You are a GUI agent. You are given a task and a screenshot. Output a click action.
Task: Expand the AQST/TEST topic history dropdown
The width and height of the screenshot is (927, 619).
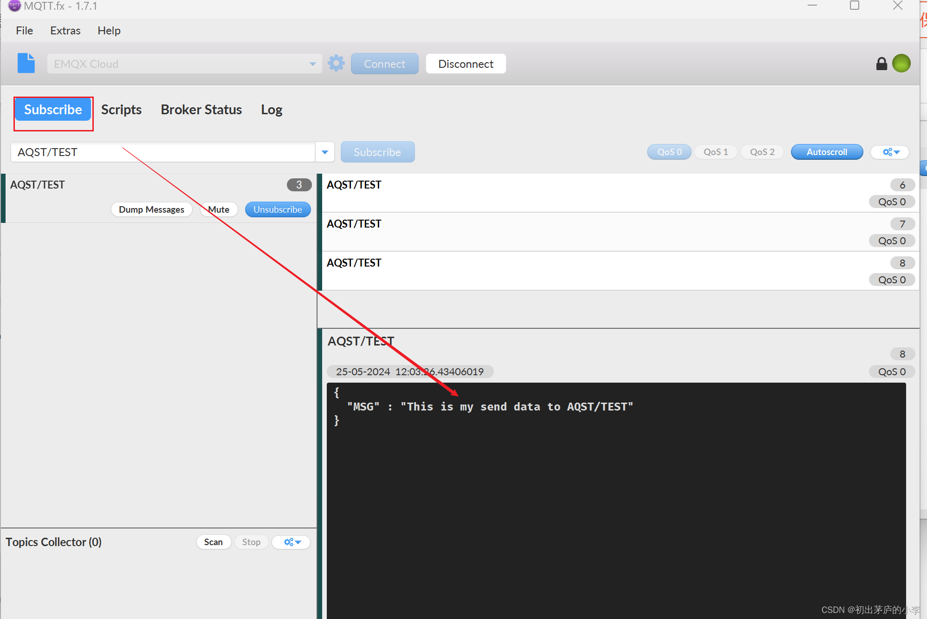[x=325, y=152]
